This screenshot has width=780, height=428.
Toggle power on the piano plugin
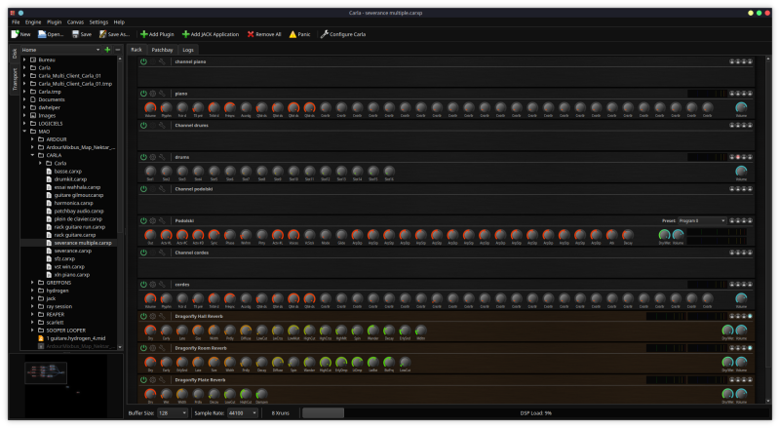pyautogui.click(x=143, y=94)
